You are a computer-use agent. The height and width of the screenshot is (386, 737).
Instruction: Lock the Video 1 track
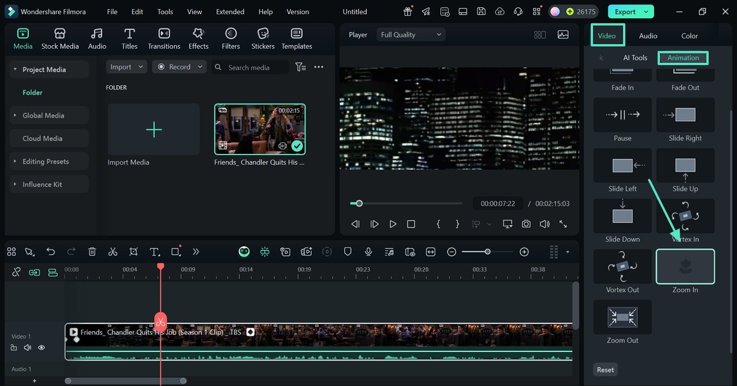coord(14,347)
